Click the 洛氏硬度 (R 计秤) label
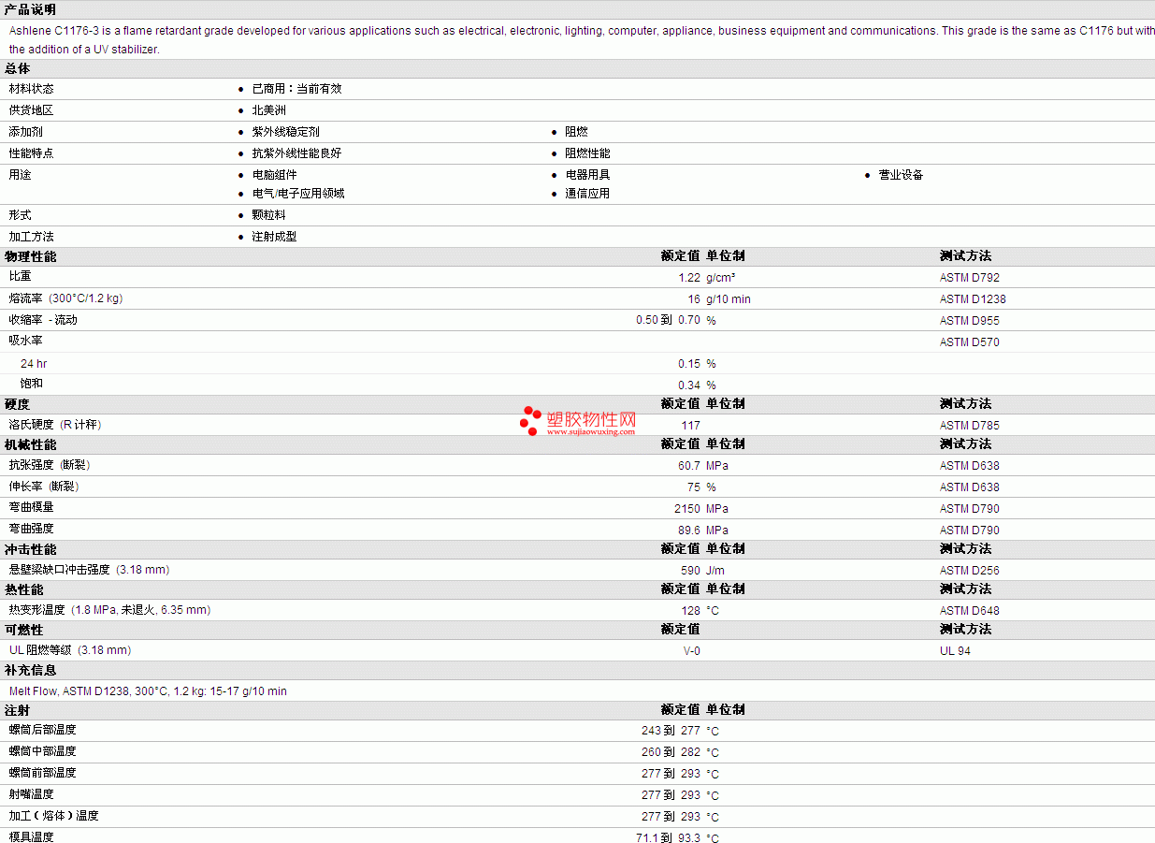Viewport: 1155px width, 843px height. 55,425
